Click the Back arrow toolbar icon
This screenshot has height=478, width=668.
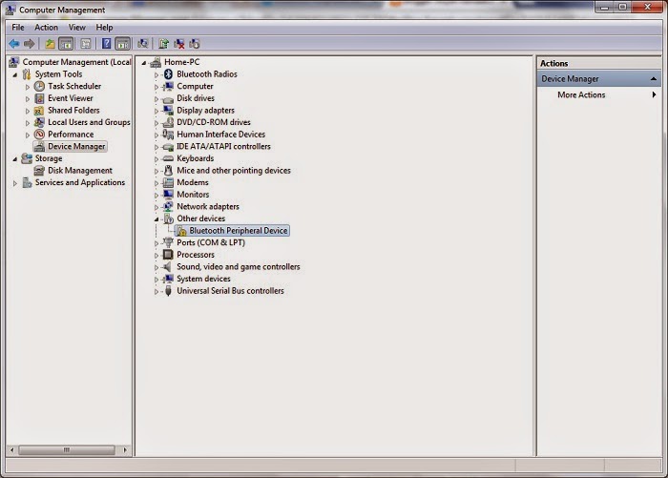coord(14,44)
